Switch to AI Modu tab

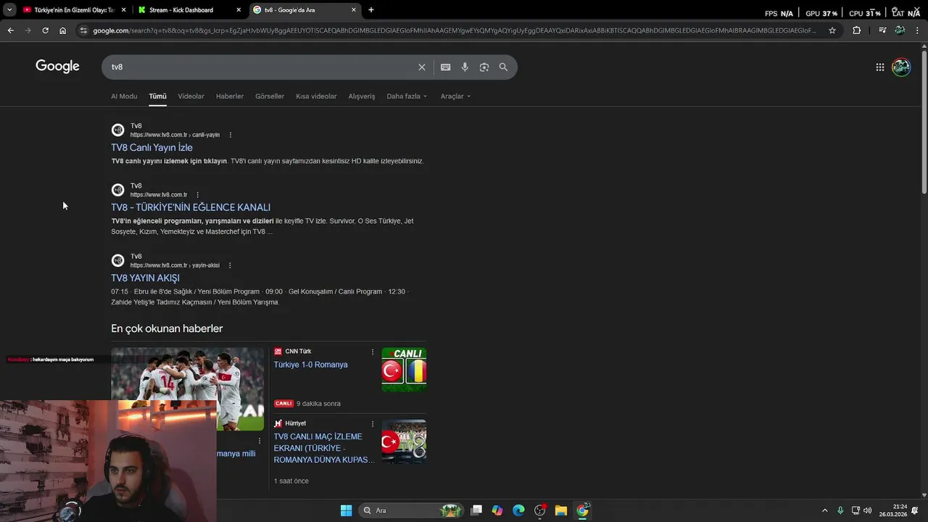[124, 96]
